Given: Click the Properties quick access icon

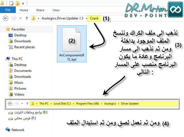Looking at the screenshot, I should [x=12, y=3].
